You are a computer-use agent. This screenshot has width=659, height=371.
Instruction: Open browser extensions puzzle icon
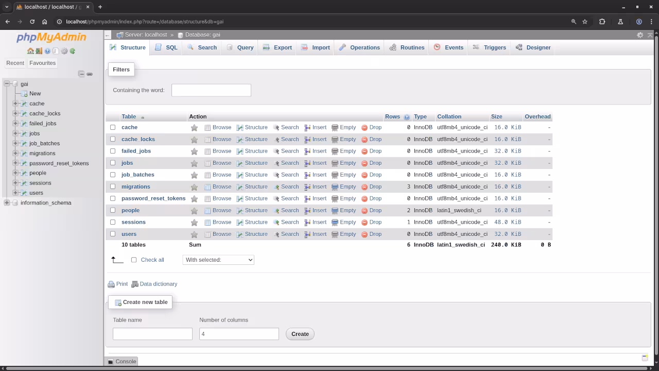pyautogui.click(x=602, y=22)
